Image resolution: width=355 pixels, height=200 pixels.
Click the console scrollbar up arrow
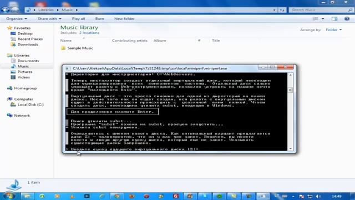290,75
